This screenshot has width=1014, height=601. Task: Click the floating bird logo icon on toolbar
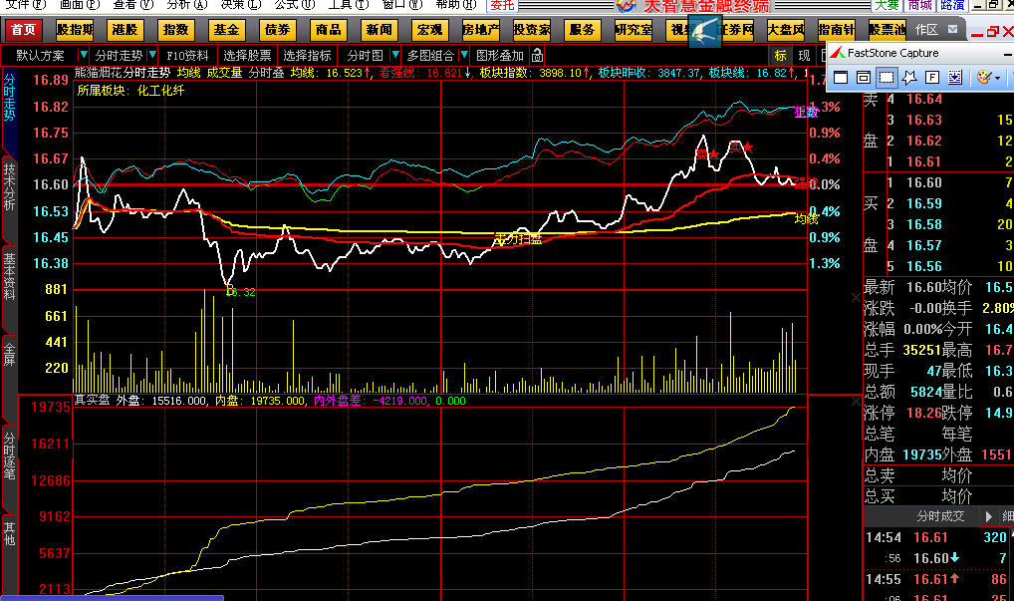(704, 31)
